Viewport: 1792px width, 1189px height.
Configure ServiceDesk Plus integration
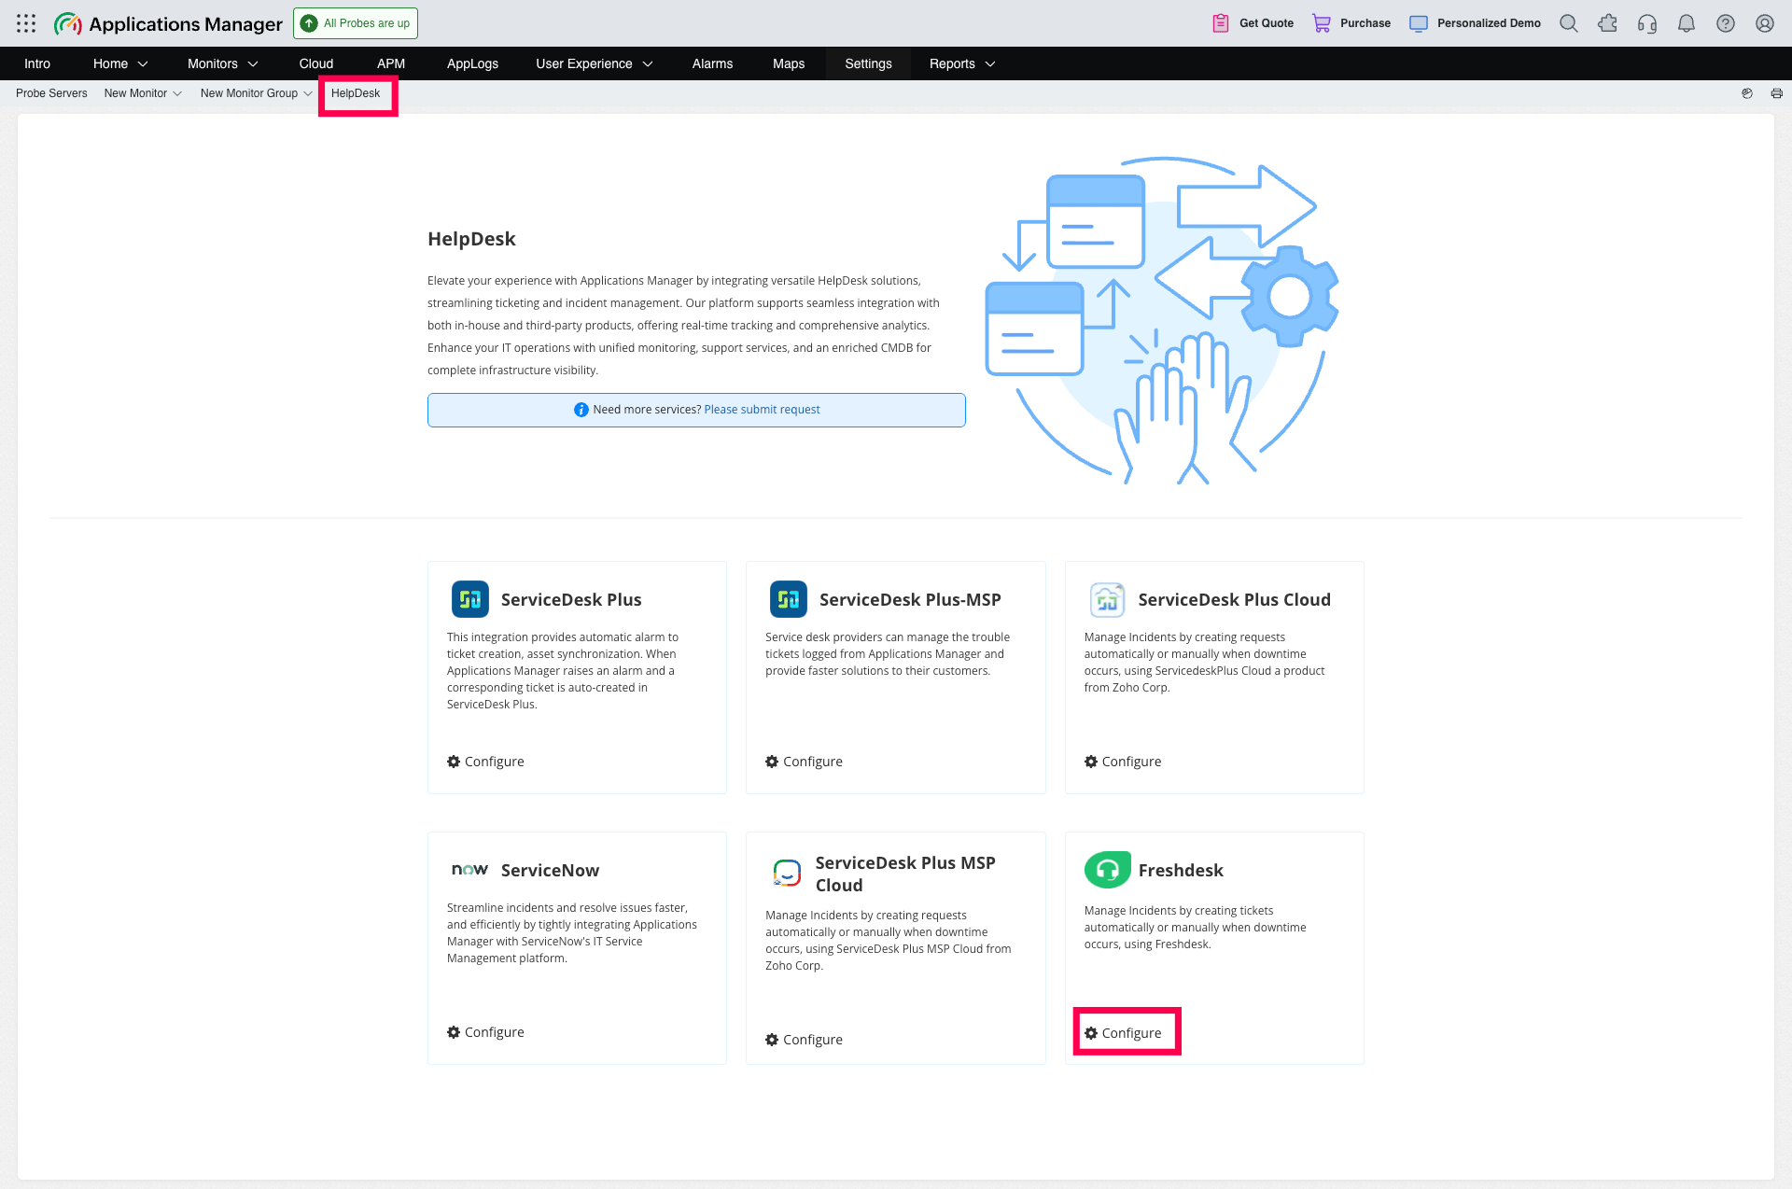coord(485,762)
